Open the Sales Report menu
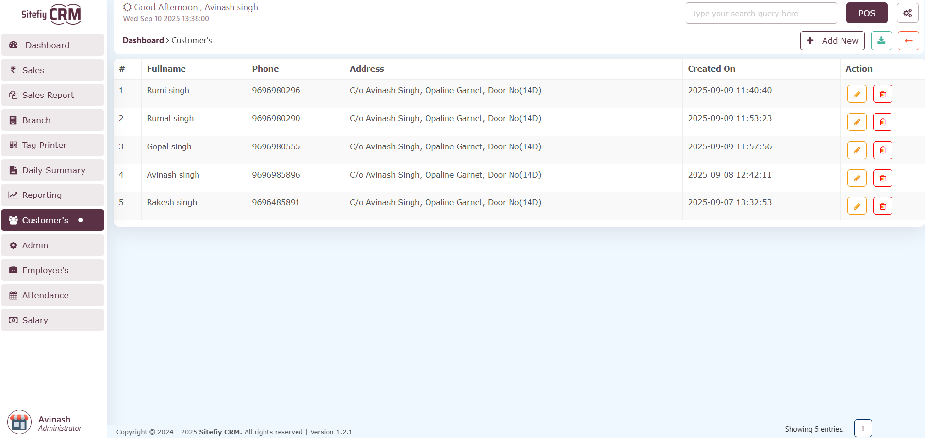The height and width of the screenshot is (438, 925). (x=52, y=95)
